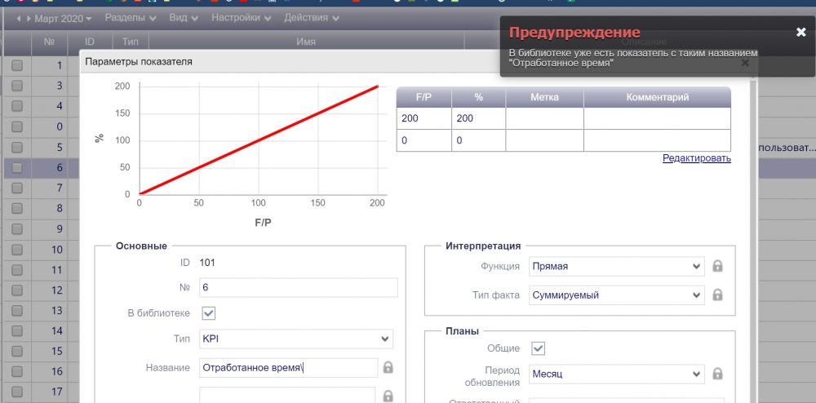
Task: Open Период обновления dropdown showing Месяц
Action: click(617, 374)
